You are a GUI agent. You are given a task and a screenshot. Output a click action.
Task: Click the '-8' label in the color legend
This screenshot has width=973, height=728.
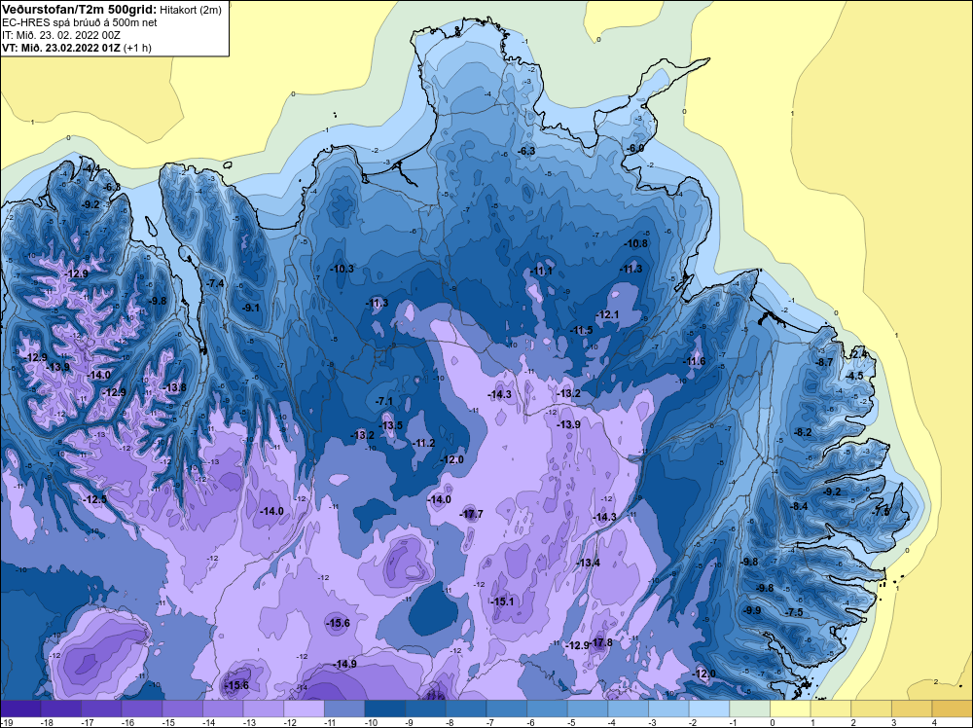[x=450, y=722]
